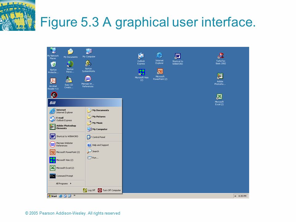Open Microsoft Excel (2) from Start menu
The image size is (296, 222).
point(67,168)
